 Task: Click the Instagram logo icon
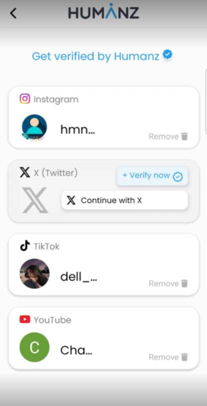click(x=25, y=99)
